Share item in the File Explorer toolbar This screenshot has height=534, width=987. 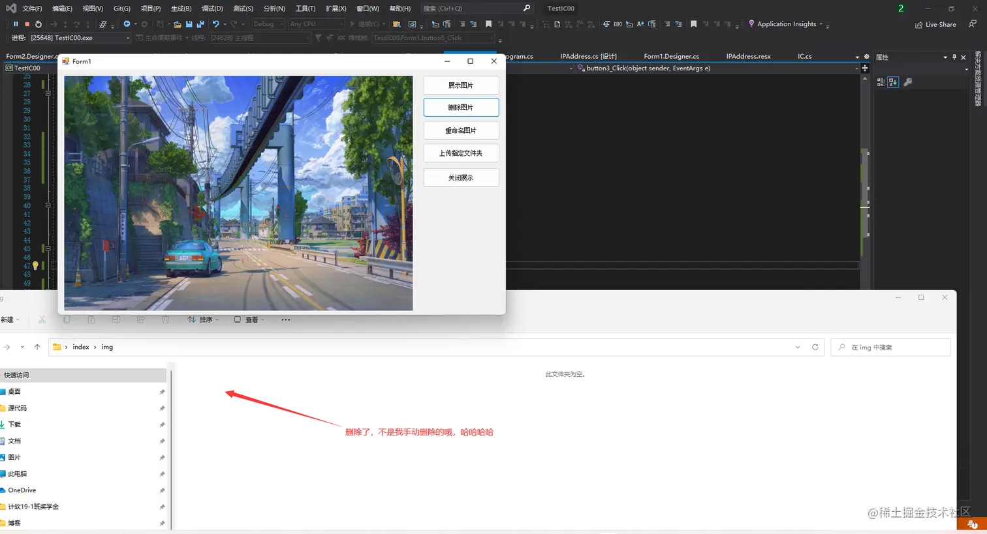141,319
